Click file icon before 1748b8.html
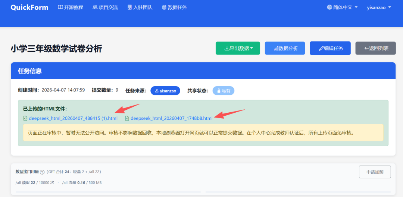The height and width of the screenshot is (197, 403). coord(127,118)
